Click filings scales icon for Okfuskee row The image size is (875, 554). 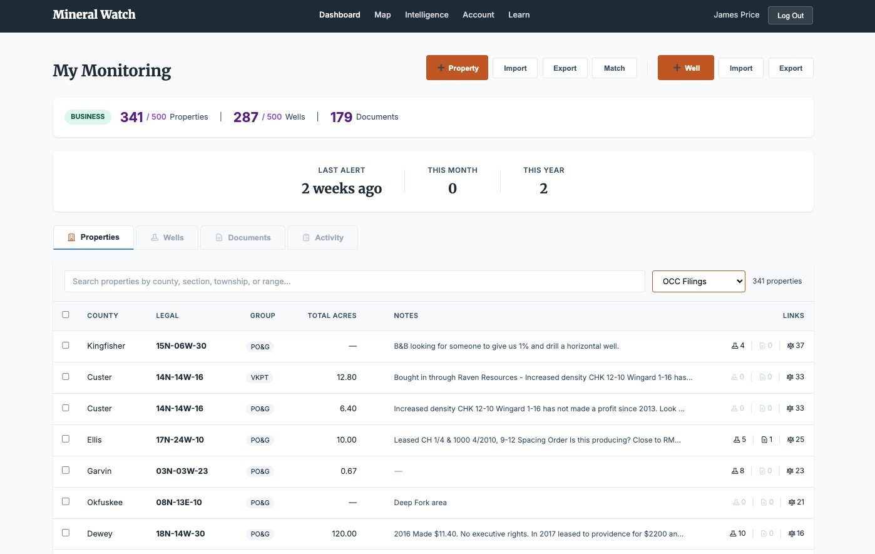point(792,502)
